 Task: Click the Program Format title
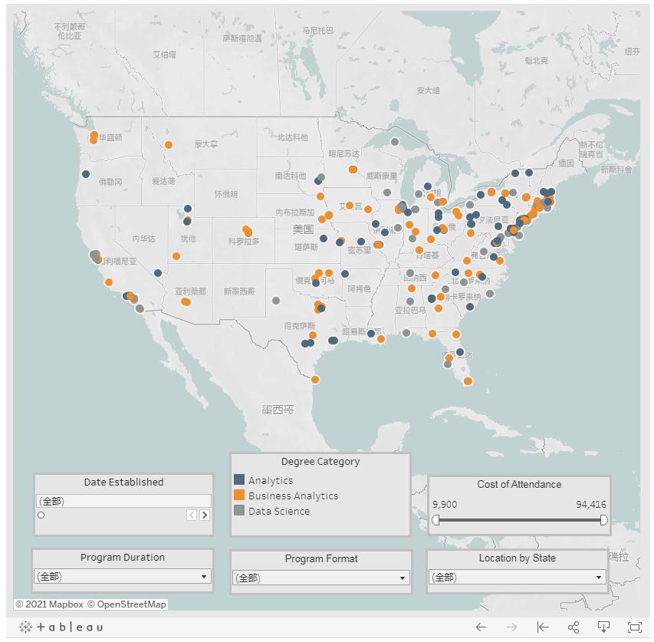click(321, 559)
